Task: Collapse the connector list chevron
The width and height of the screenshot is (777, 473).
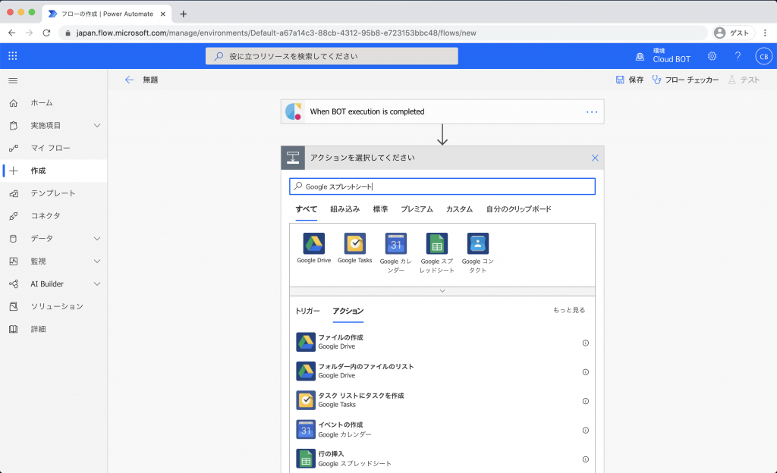Action: click(442, 291)
